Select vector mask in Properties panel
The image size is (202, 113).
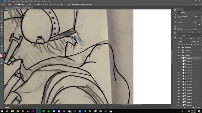pyautogui.click(x=199, y=17)
